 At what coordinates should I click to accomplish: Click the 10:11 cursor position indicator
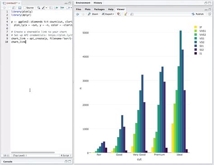pyautogui.click(x=6, y=156)
